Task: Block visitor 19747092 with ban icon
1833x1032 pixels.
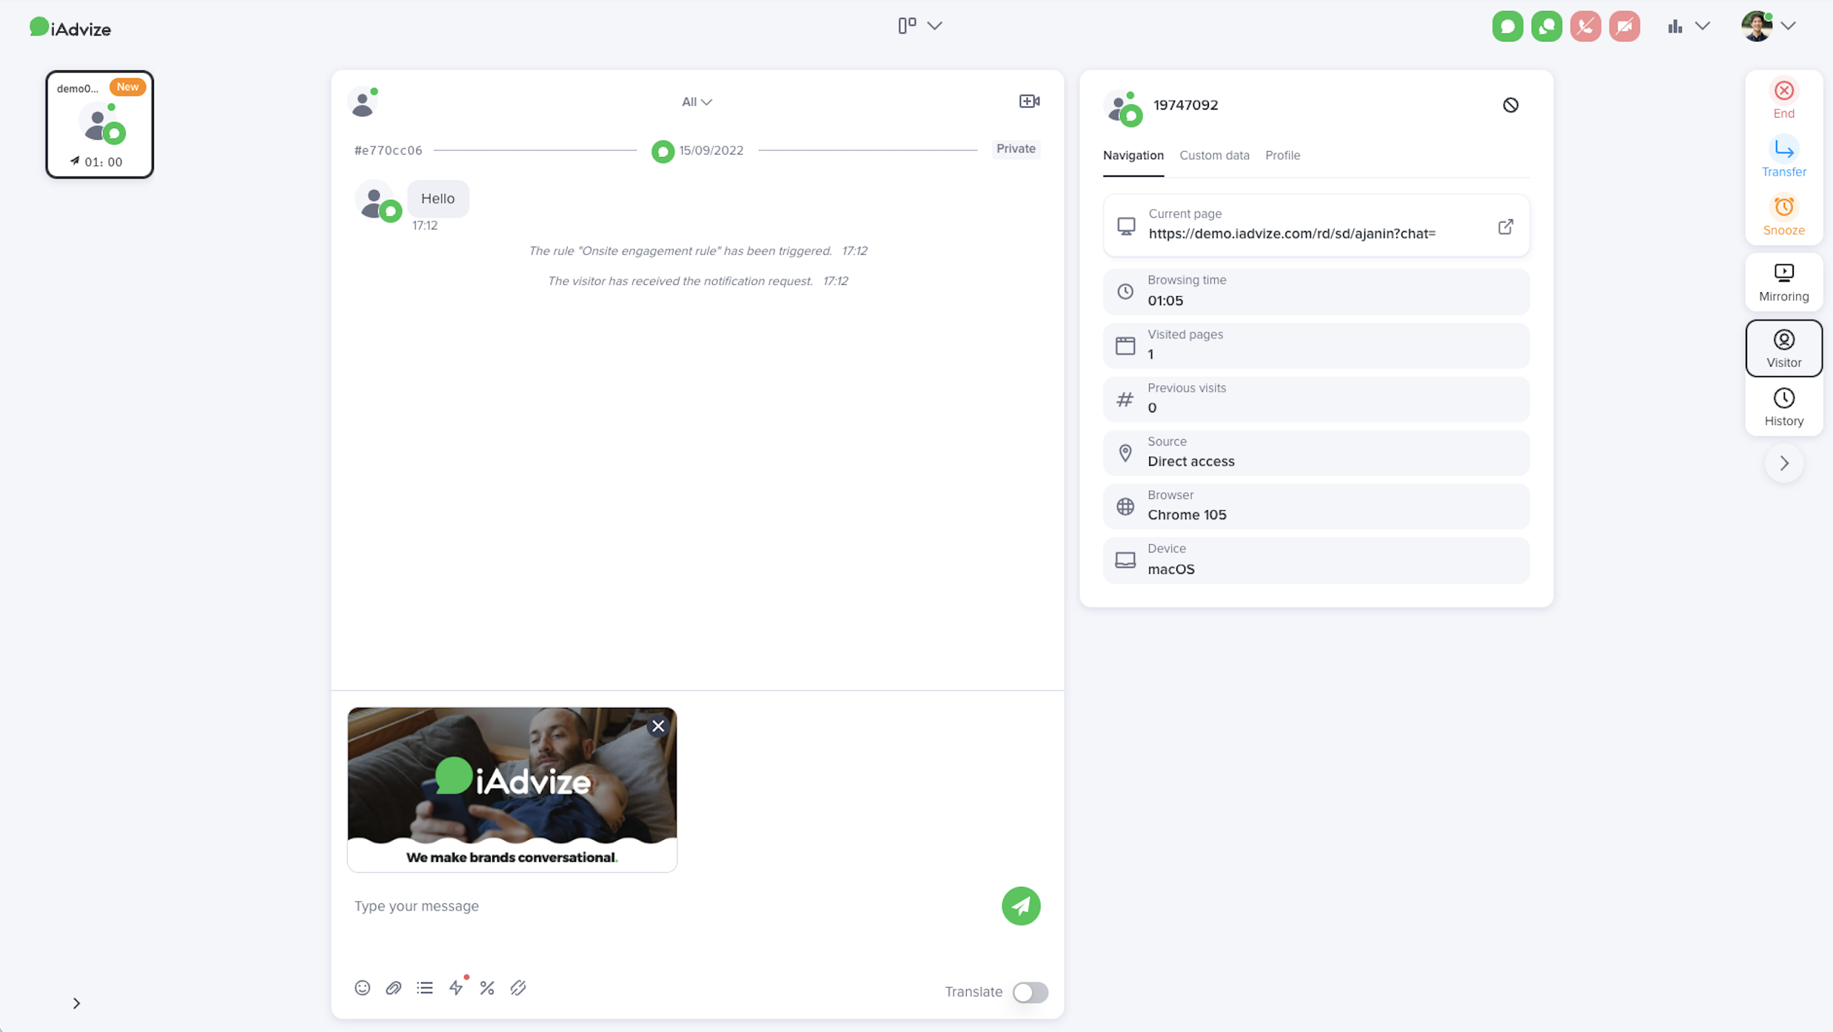Action: pyautogui.click(x=1510, y=105)
